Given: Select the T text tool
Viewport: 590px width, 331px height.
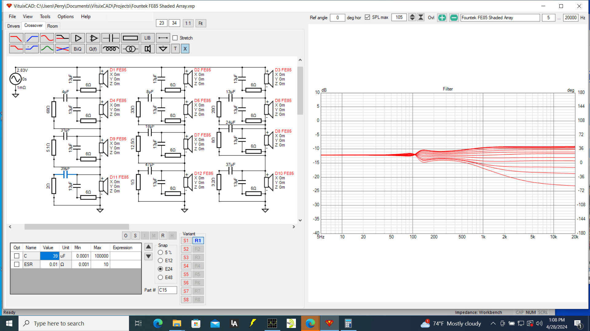Looking at the screenshot, I should click(x=175, y=49).
